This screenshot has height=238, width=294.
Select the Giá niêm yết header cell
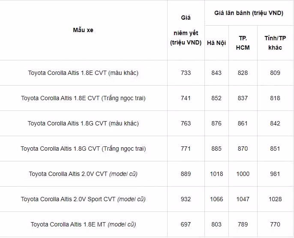tap(186, 30)
